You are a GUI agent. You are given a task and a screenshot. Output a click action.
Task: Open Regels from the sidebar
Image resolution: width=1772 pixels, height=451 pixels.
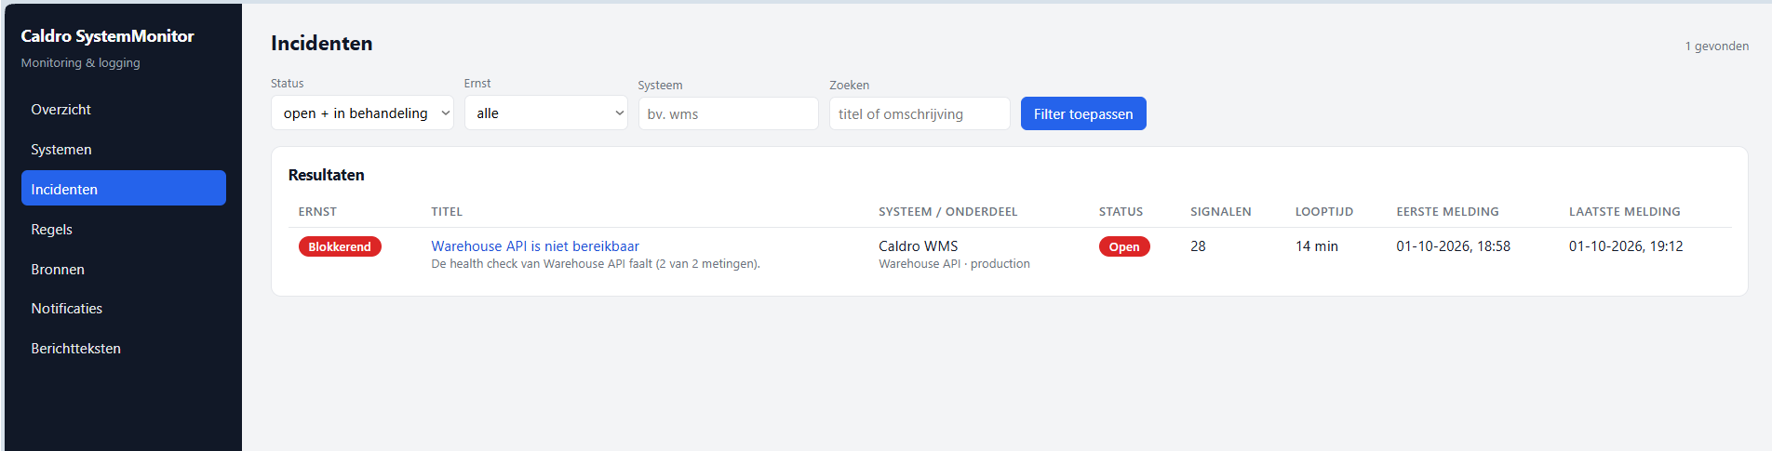[123, 230]
